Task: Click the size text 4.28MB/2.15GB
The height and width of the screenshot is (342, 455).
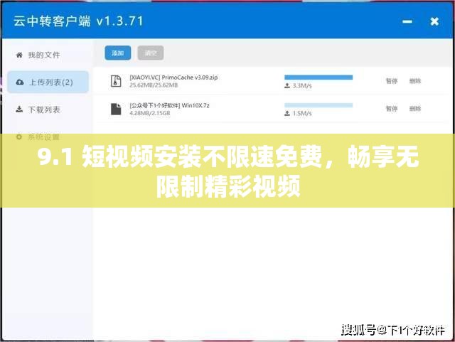Action: [150, 113]
